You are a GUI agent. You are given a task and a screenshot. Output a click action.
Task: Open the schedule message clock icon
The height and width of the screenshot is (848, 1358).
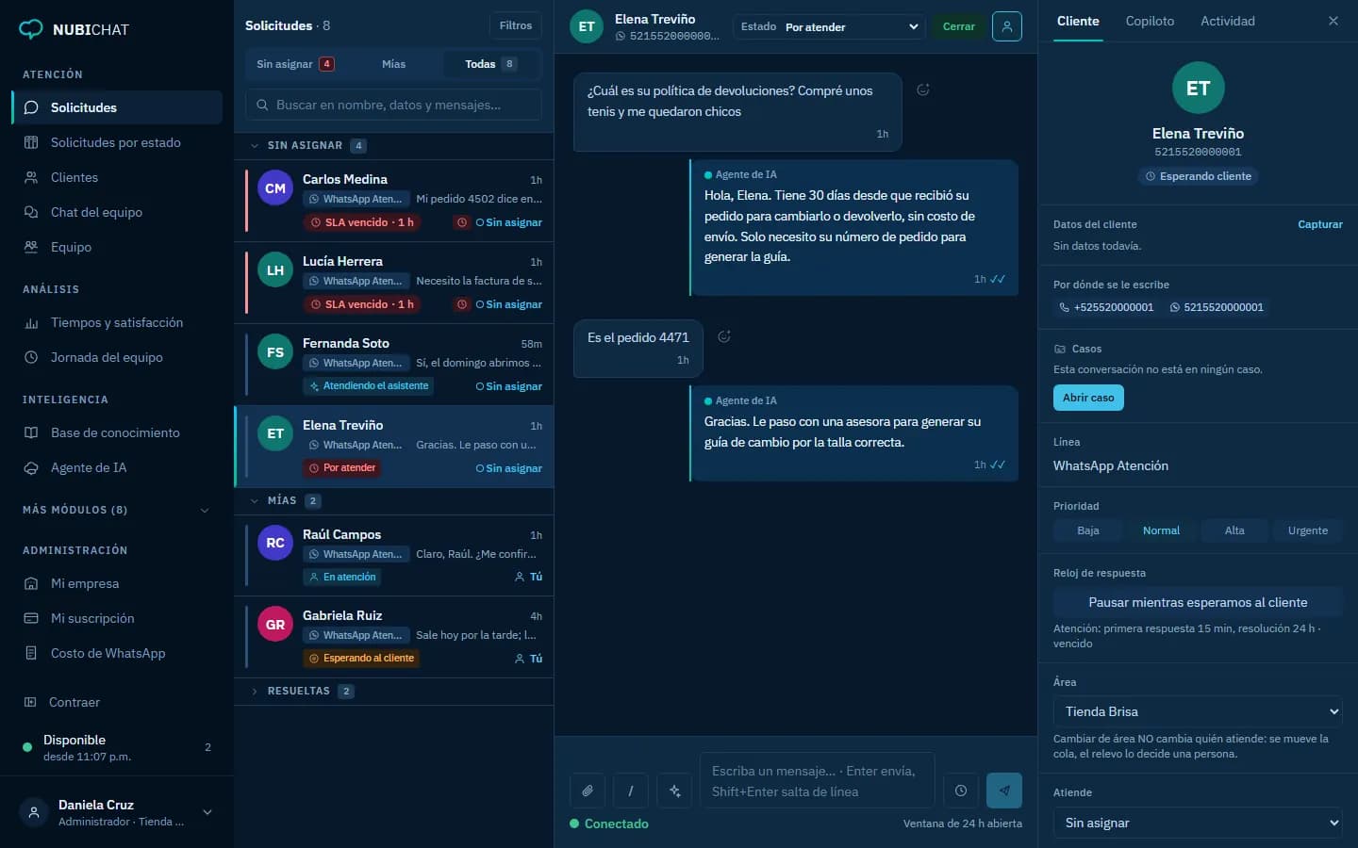pos(960,791)
